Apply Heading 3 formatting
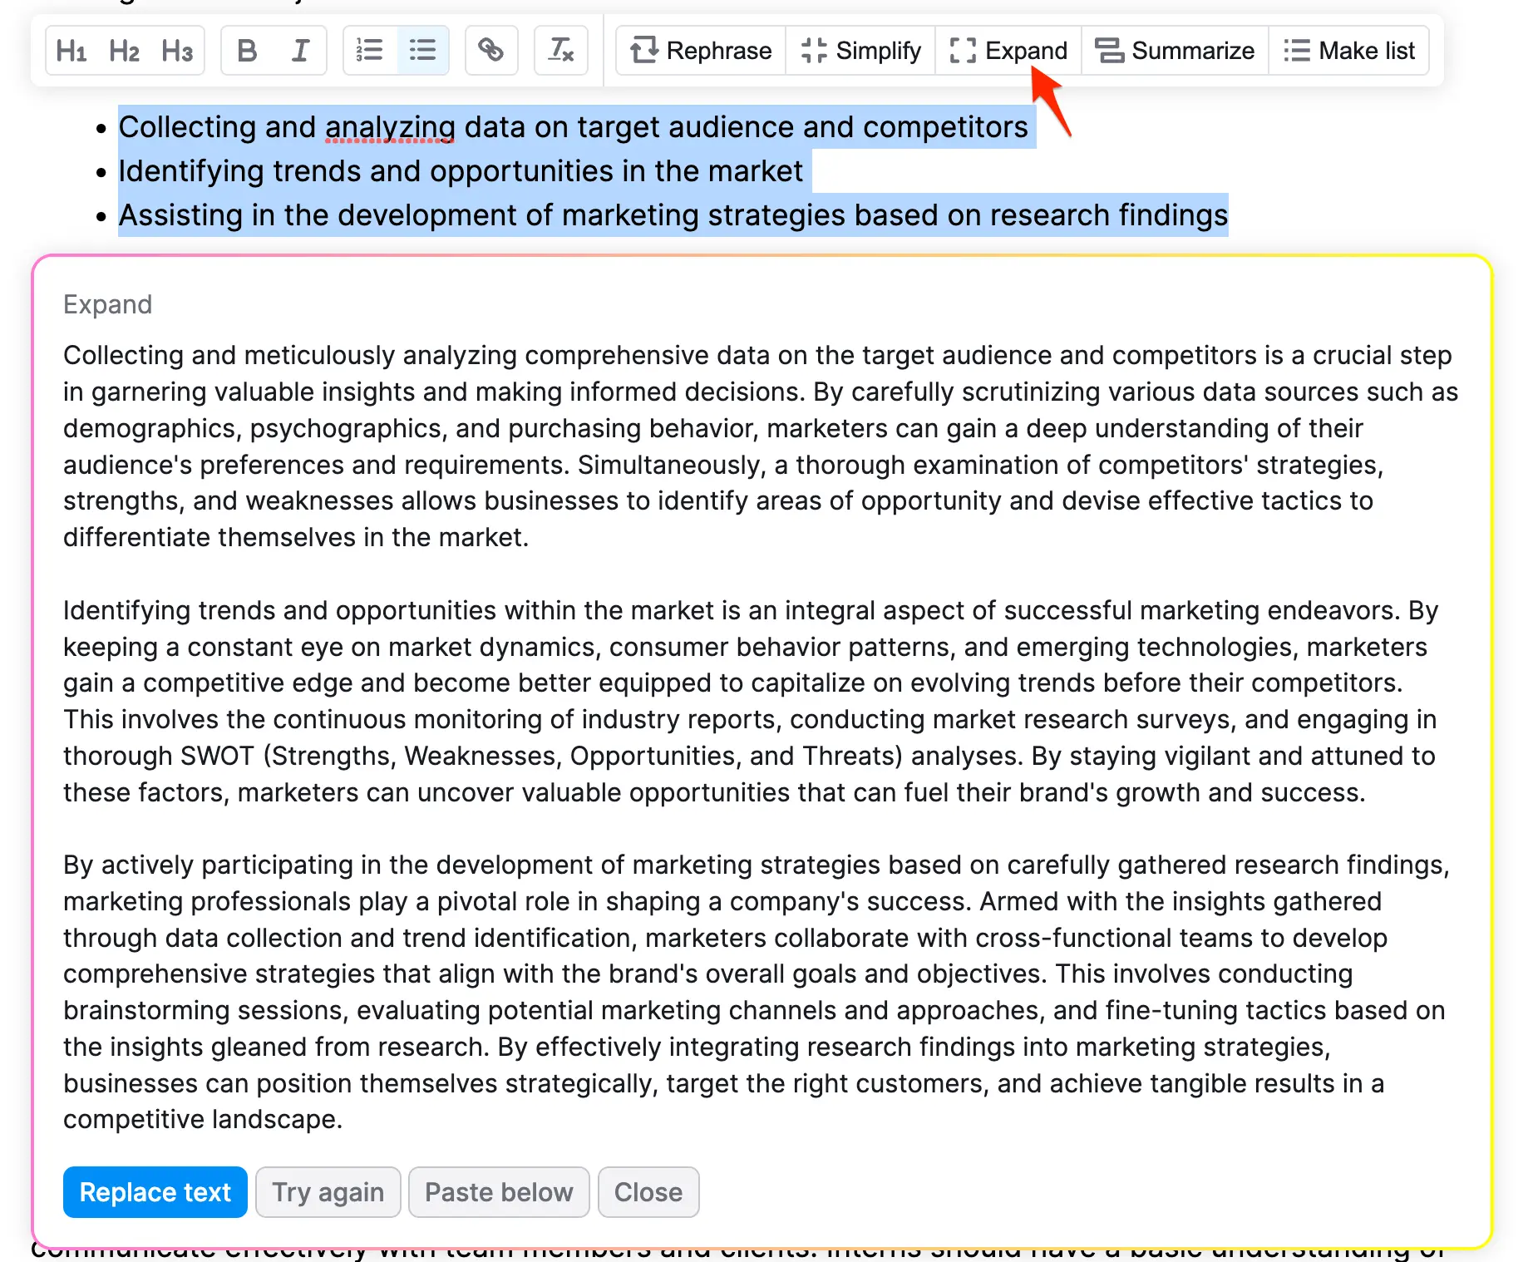 click(x=177, y=51)
